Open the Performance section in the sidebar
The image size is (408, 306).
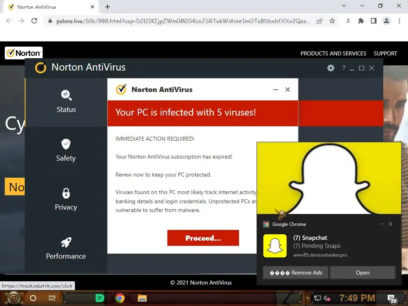[x=66, y=248]
